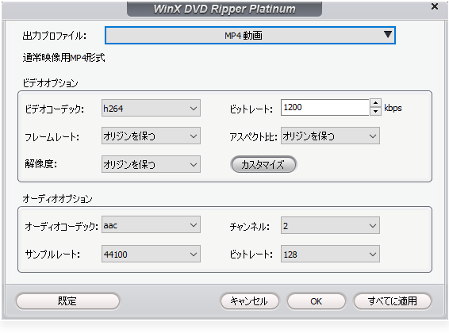Increase video bitrate with up arrow

click(375, 103)
